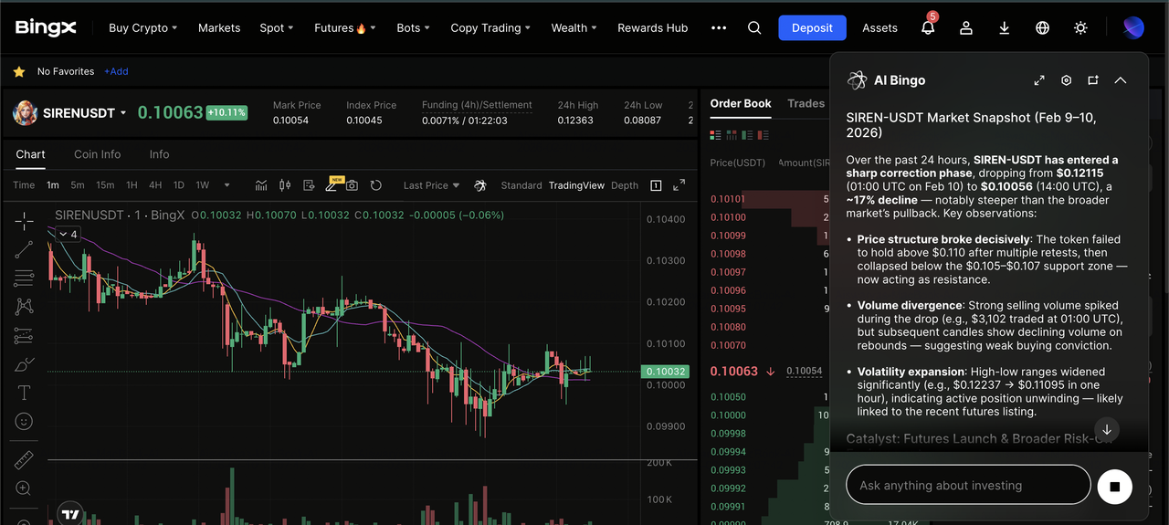Select the trend line drawing tool

click(x=24, y=249)
